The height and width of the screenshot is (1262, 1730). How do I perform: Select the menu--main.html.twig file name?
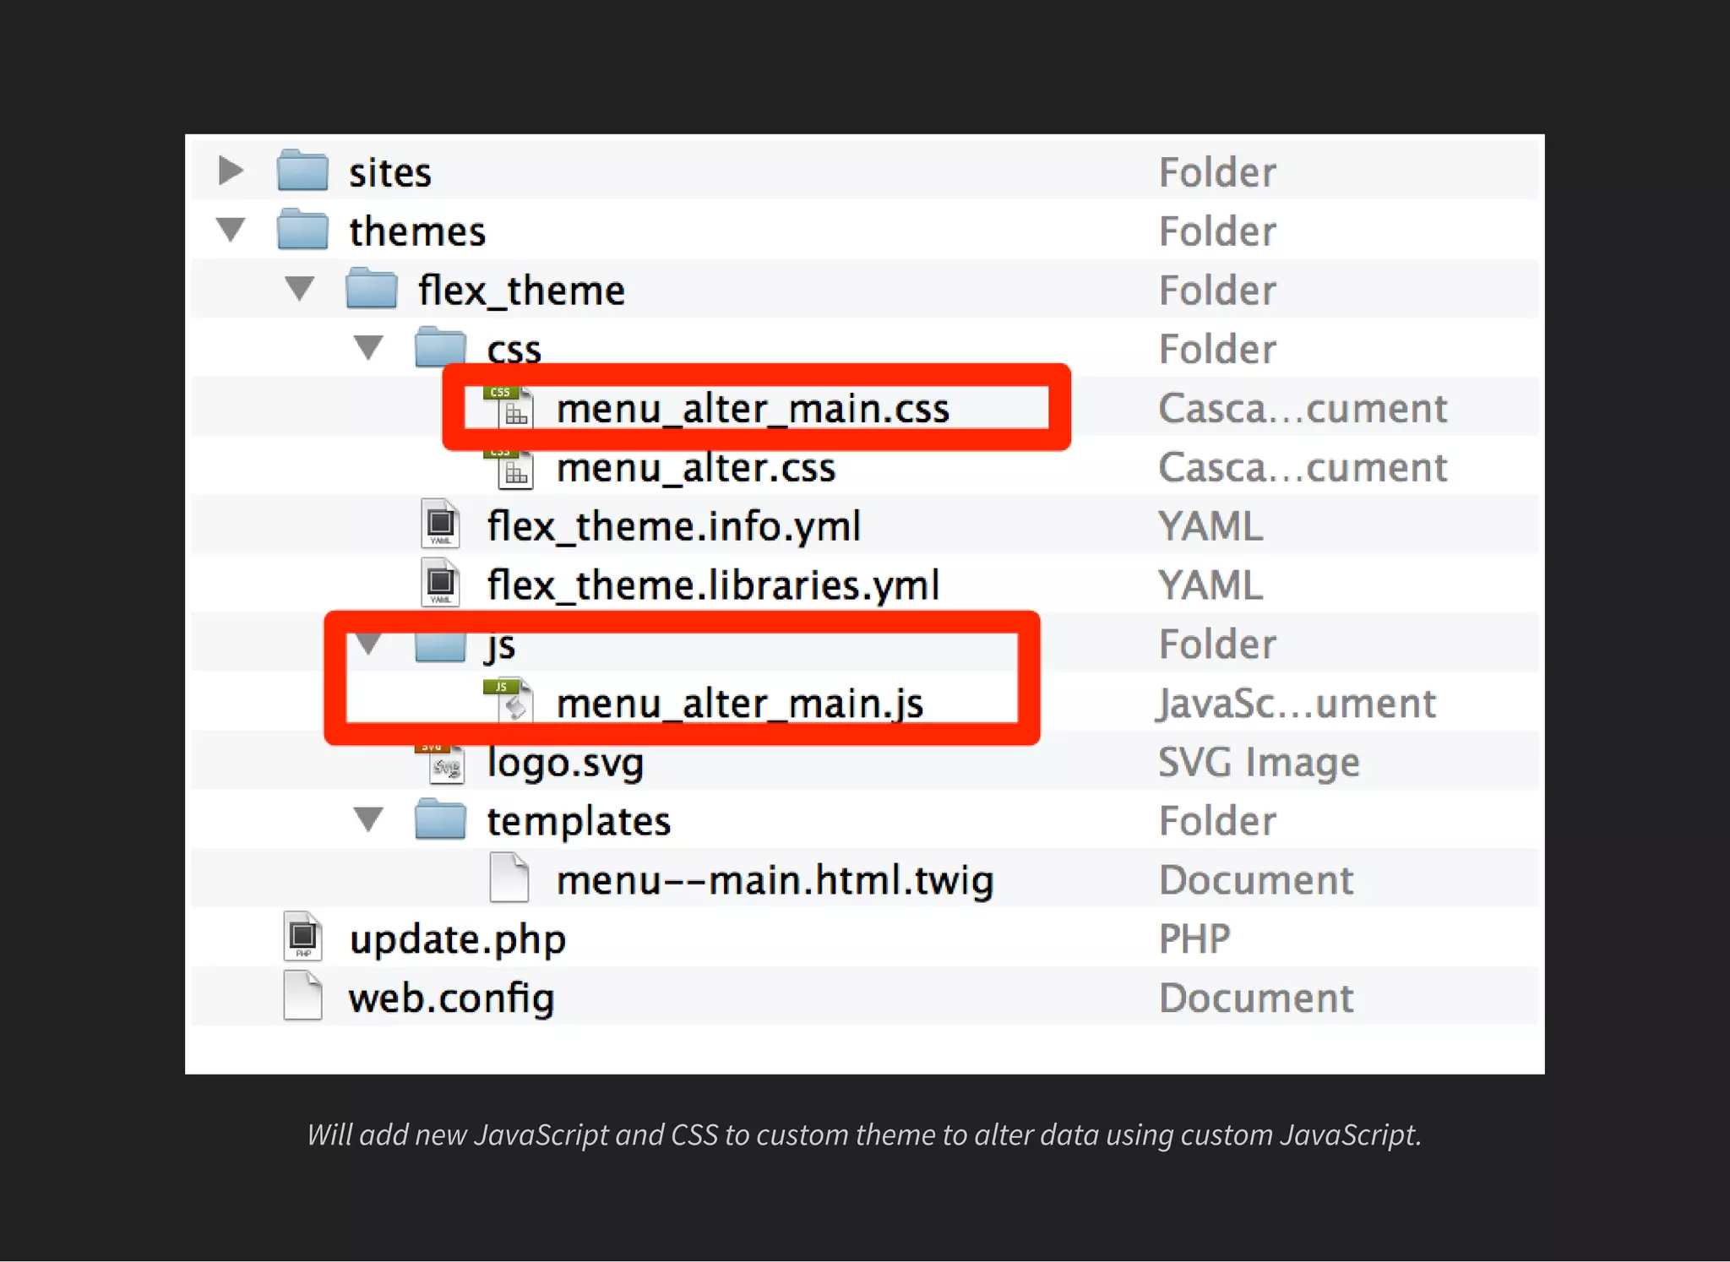[775, 880]
